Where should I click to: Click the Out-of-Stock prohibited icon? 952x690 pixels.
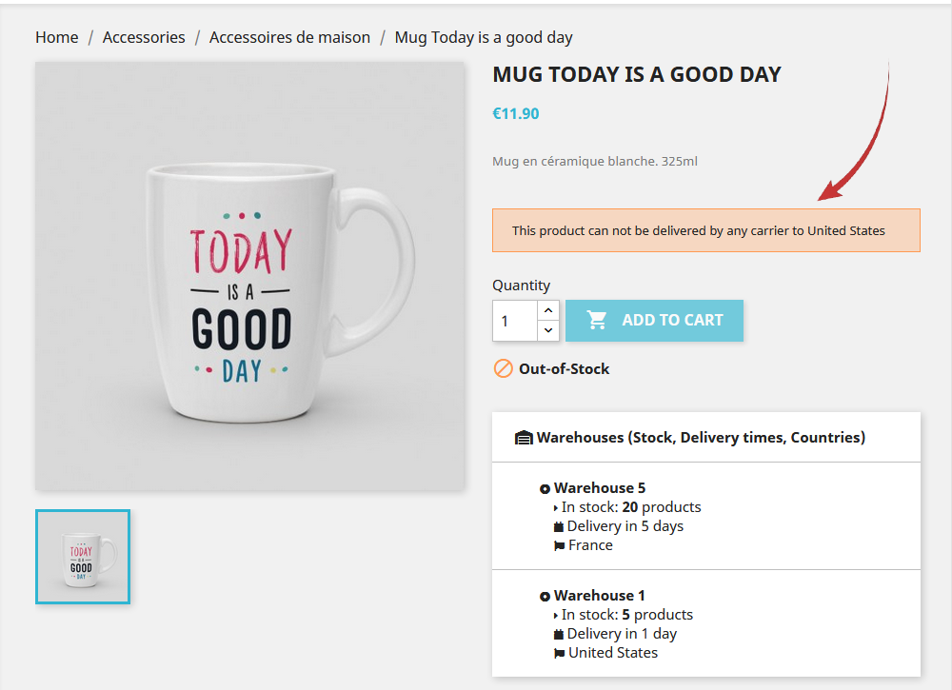(503, 368)
